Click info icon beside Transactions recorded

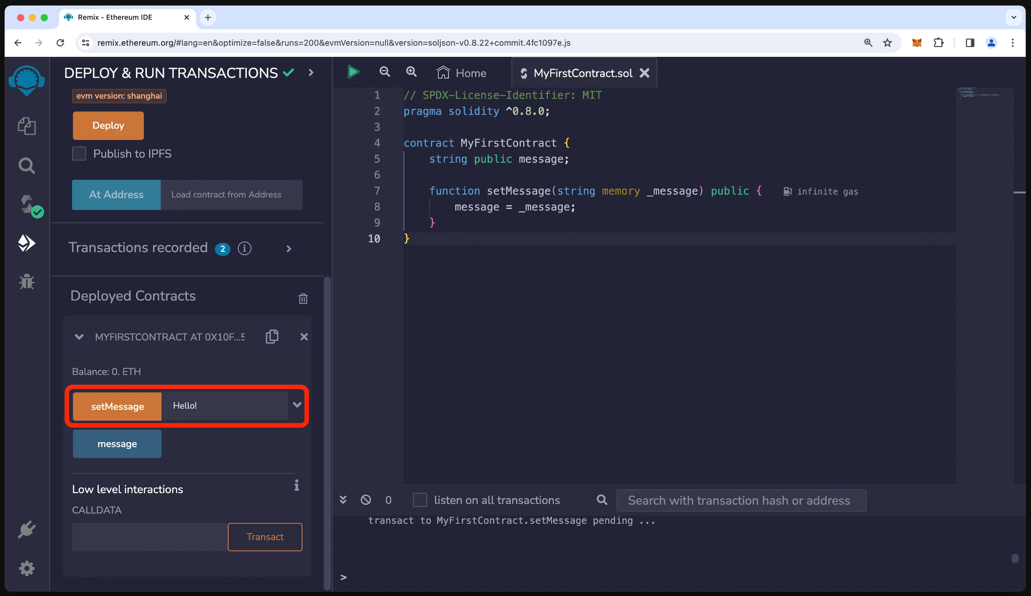(244, 248)
